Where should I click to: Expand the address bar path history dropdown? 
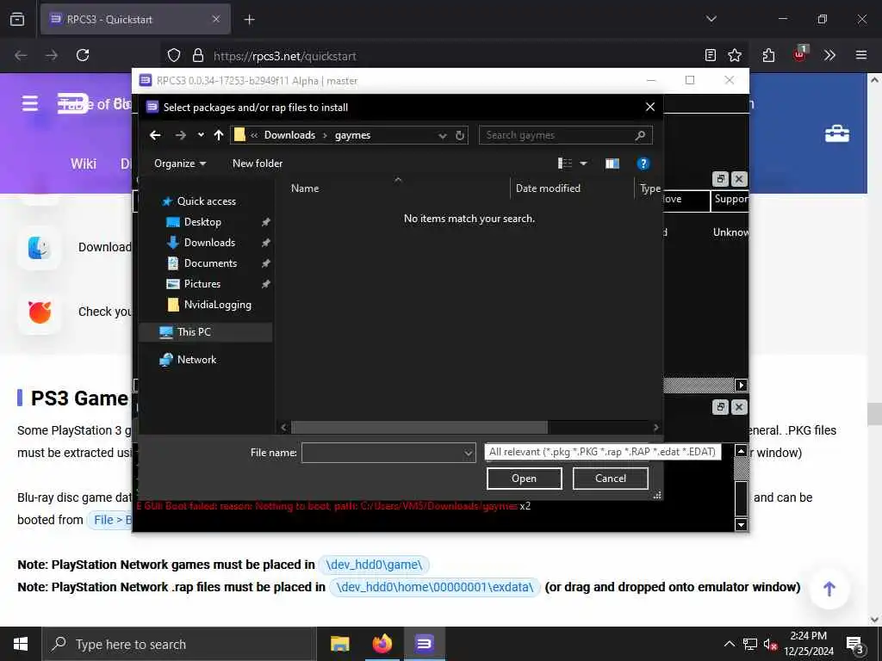click(443, 135)
